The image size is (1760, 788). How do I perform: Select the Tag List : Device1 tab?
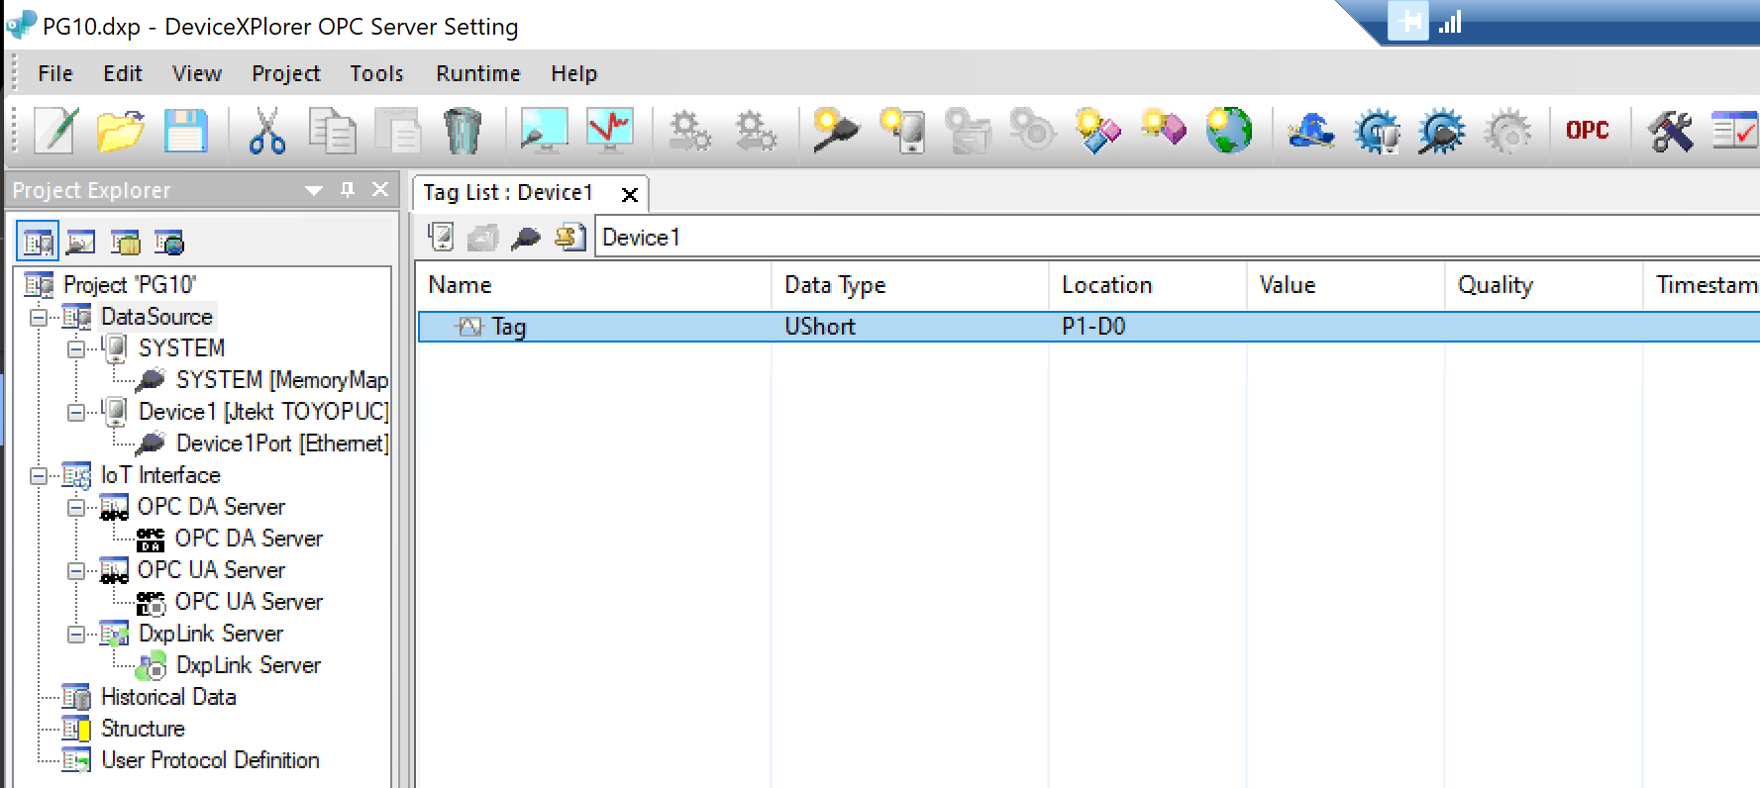(508, 193)
